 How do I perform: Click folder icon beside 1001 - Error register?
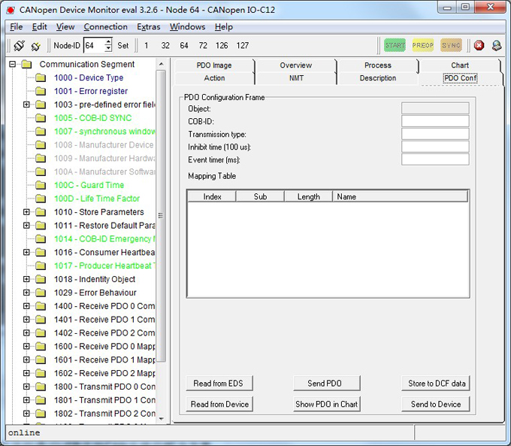[41, 91]
